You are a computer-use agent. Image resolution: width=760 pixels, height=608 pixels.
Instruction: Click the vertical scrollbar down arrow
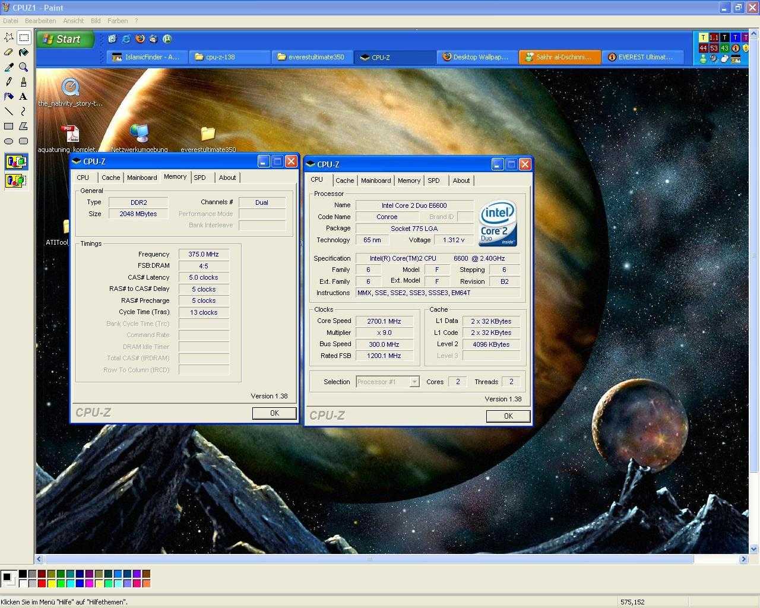pos(755,549)
